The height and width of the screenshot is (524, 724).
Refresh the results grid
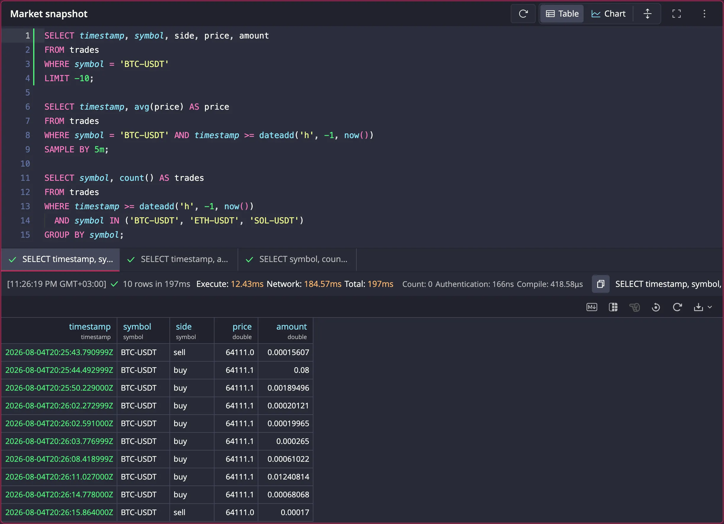coord(677,307)
